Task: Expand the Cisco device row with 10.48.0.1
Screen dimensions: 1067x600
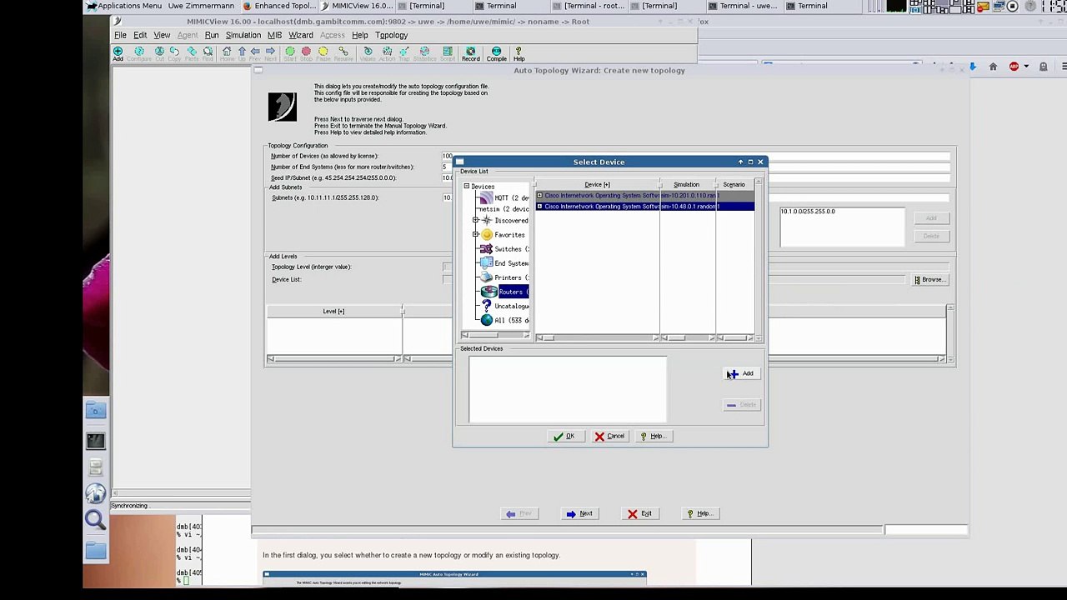Action: point(540,206)
